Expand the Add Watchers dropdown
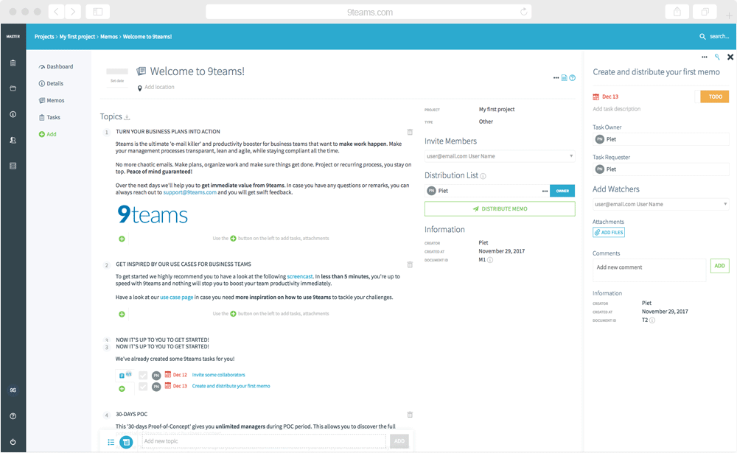 point(725,204)
